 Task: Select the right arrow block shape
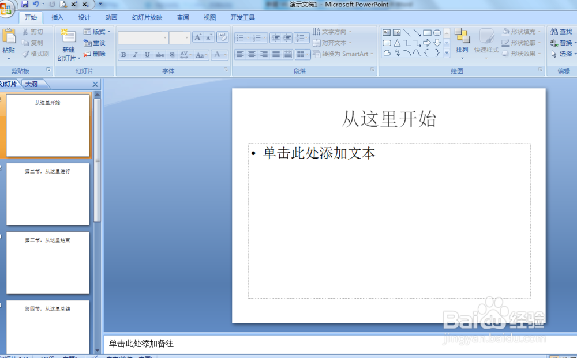[427, 43]
